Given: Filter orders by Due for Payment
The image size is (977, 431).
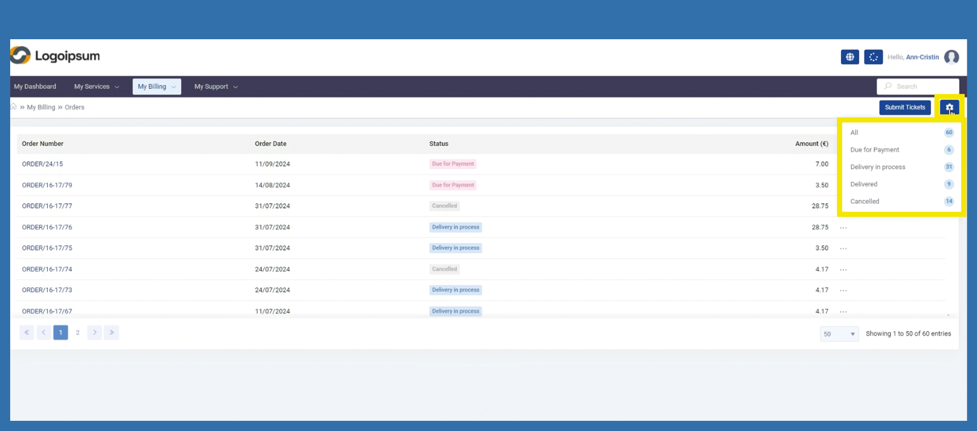Looking at the screenshot, I should pyautogui.click(x=875, y=150).
